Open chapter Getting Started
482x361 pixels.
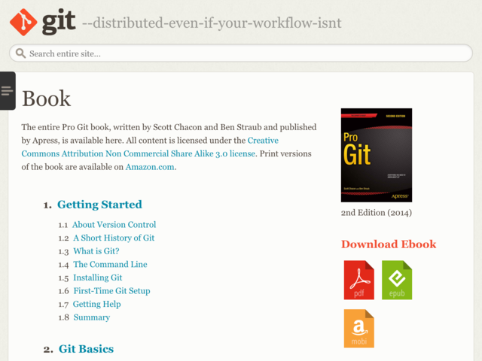coord(99,205)
